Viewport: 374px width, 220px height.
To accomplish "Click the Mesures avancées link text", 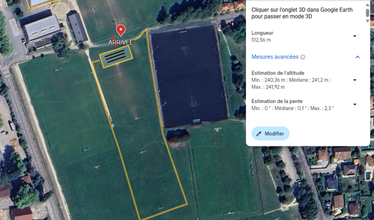I will point(275,57).
